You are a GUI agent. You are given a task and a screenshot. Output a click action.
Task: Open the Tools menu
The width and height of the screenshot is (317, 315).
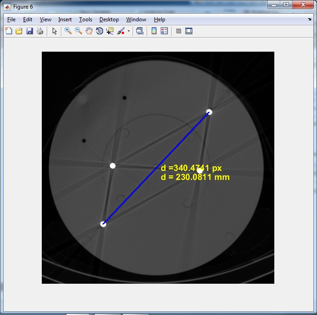(85, 19)
